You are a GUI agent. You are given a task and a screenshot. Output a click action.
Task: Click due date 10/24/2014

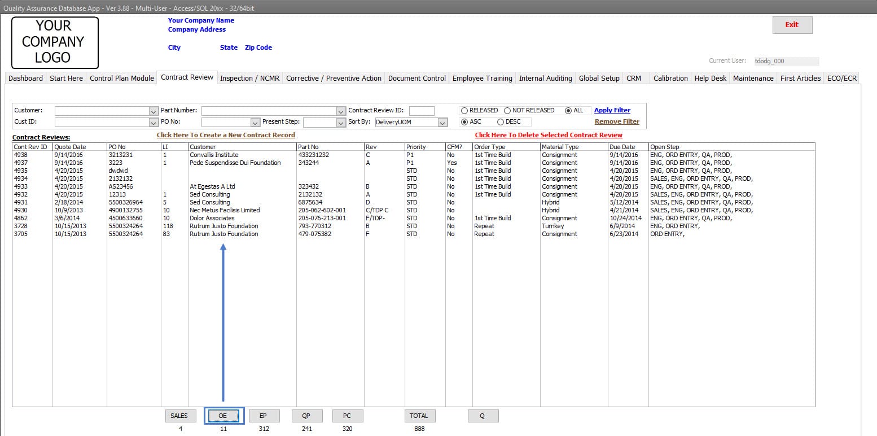(626, 218)
